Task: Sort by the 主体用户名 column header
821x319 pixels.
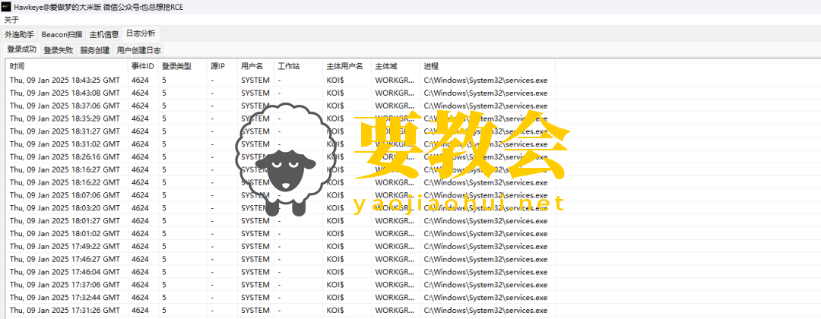Action: (x=347, y=66)
